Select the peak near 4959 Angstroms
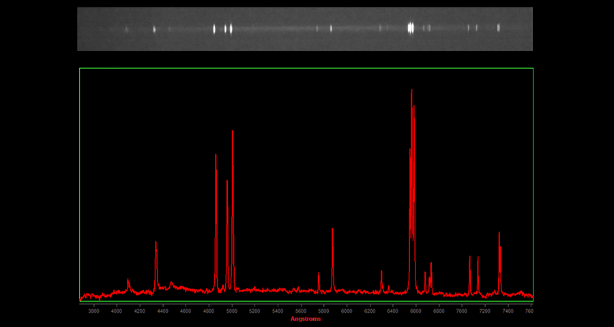 [x=227, y=182]
